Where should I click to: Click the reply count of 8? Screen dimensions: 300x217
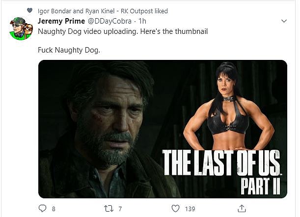pyautogui.click(x=53, y=209)
